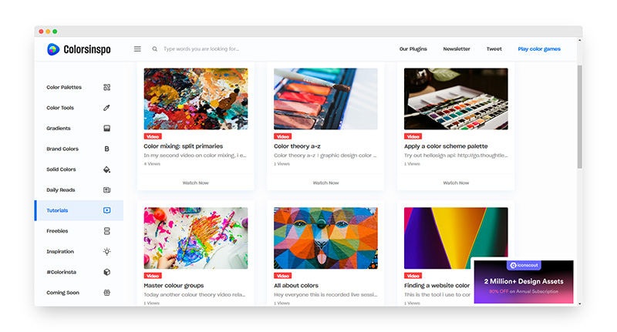
Task: Click the Coming Soon gift icon
Action: pos(106,293)
